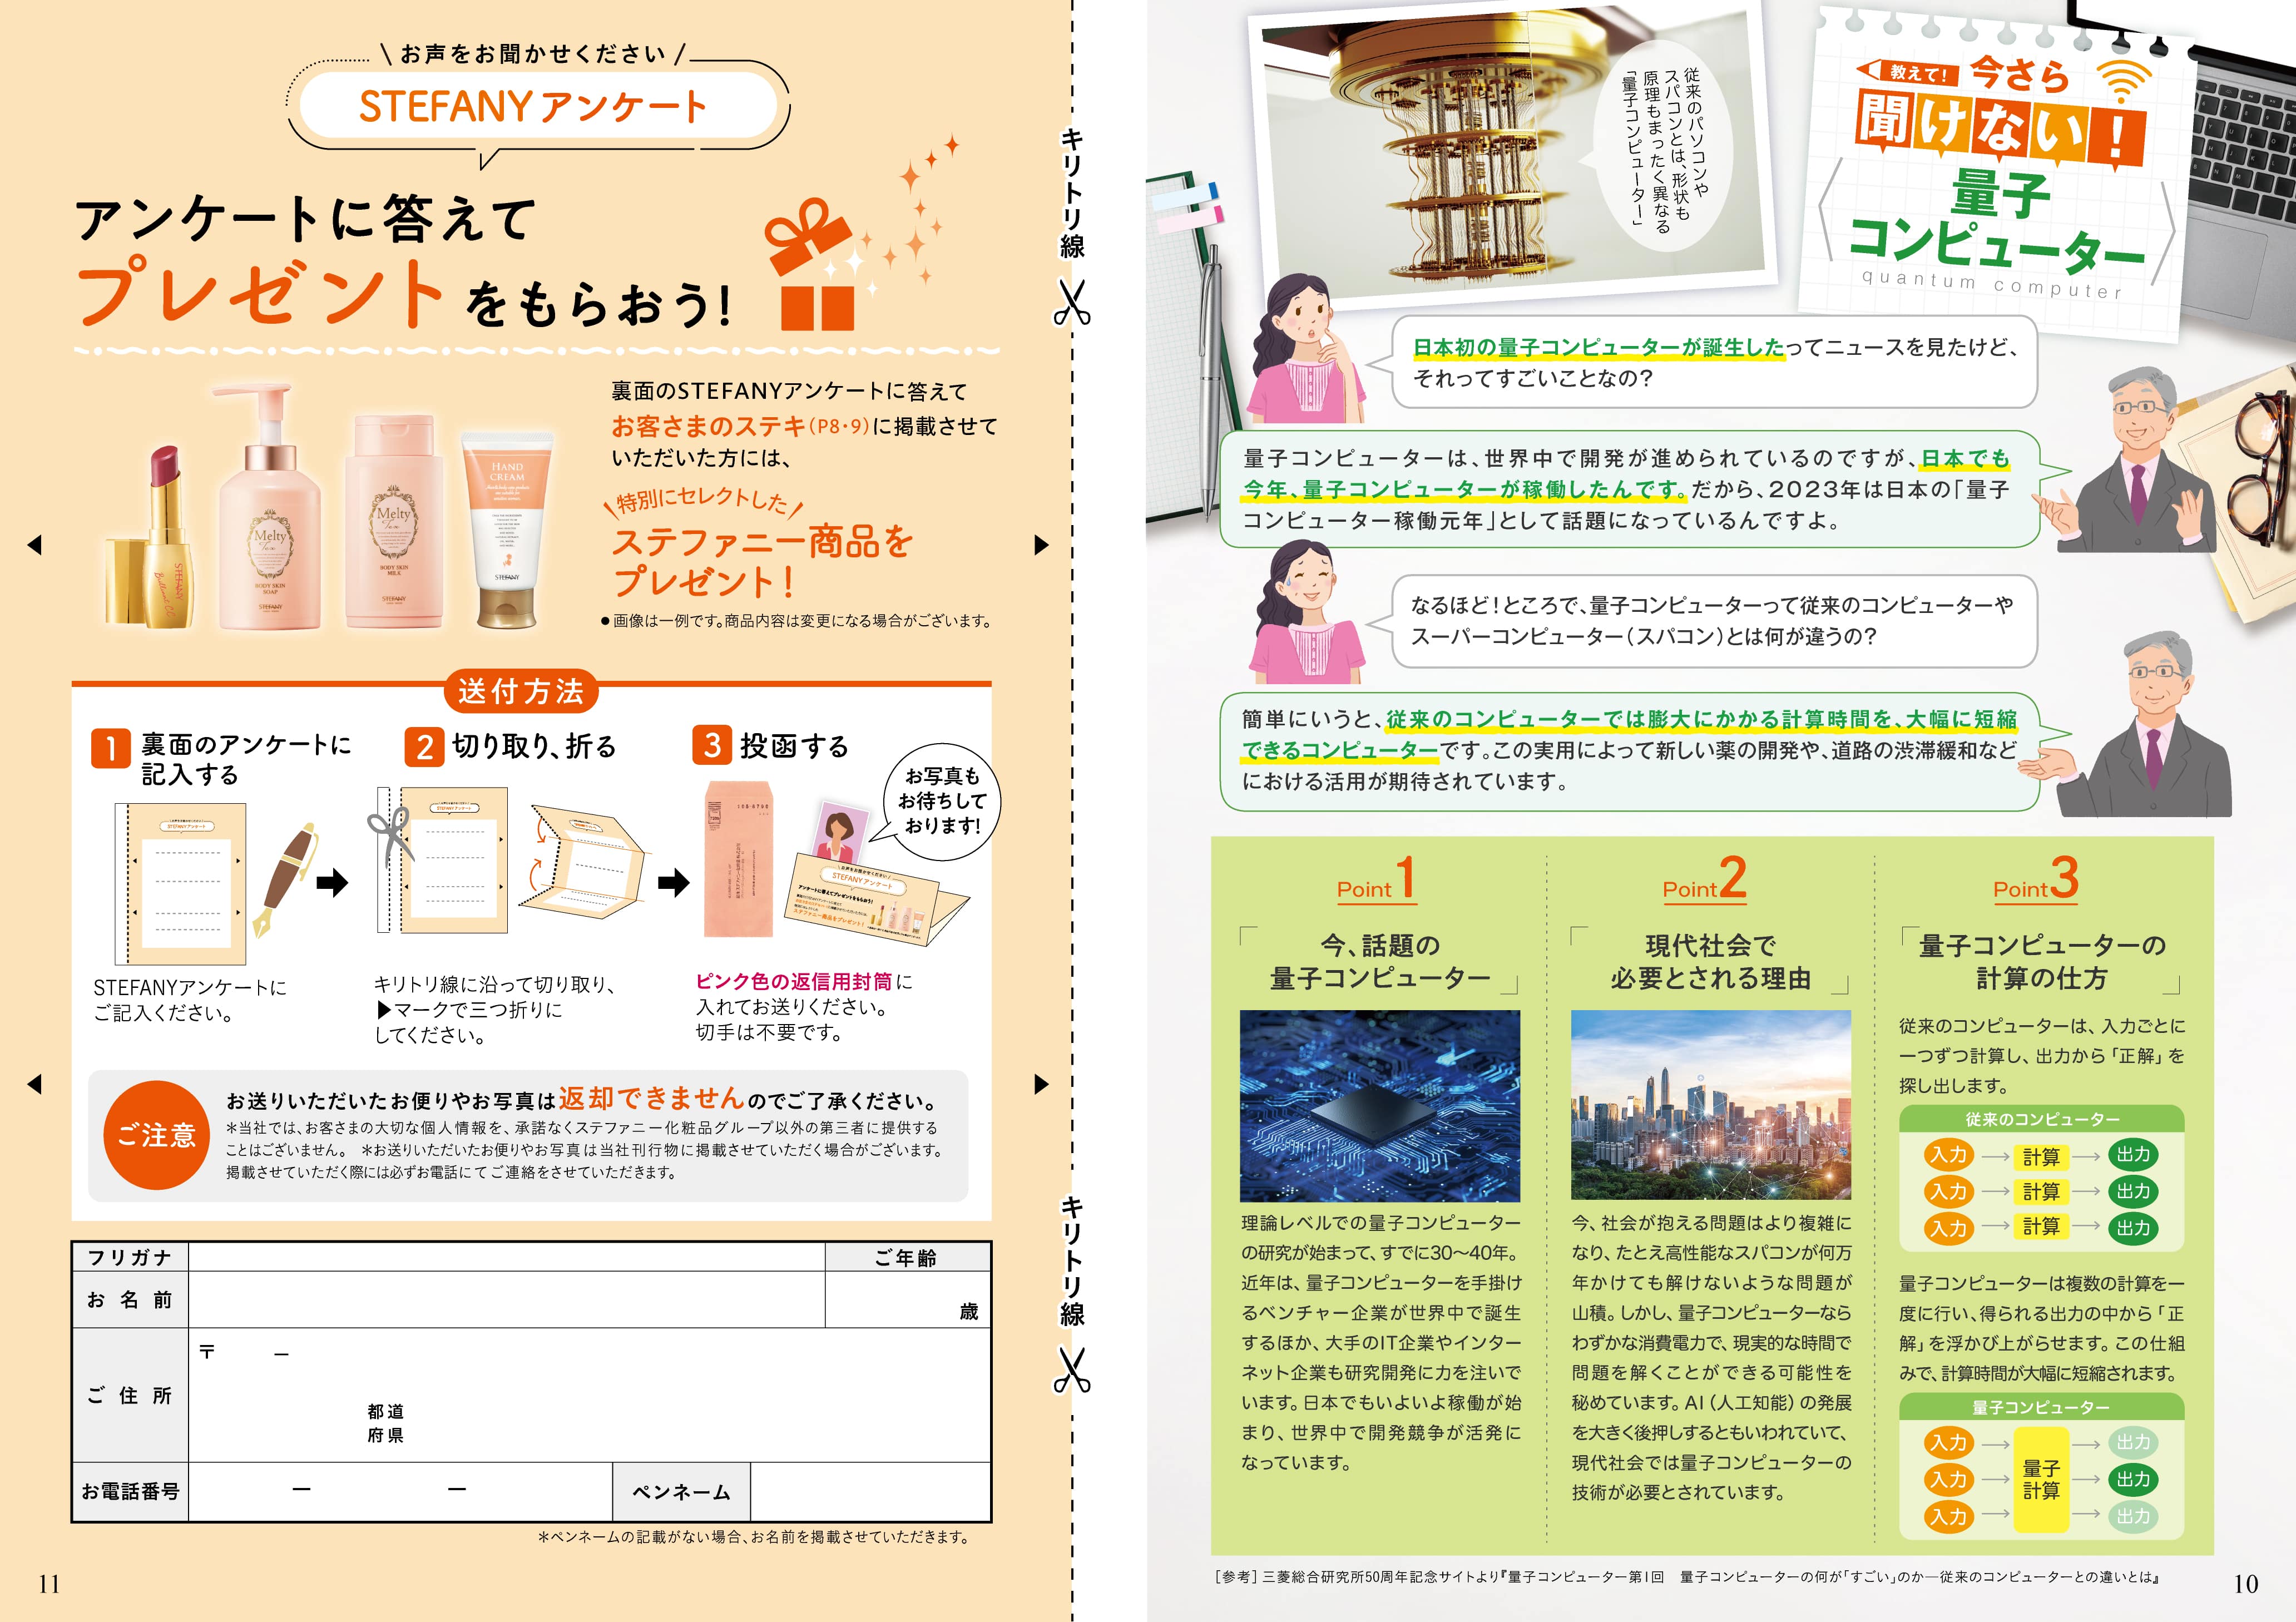Click the scissors icon below the upper キリトリ線 label
2296x1622 pixels.
1072,302
